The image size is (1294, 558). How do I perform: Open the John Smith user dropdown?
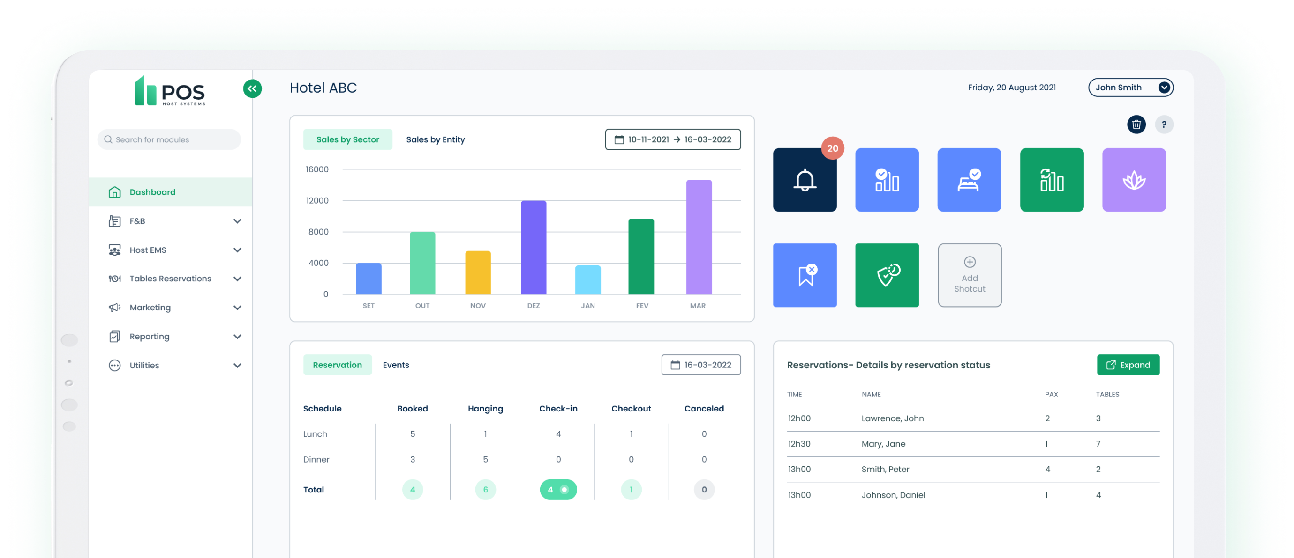click(x=1130, y=88)
